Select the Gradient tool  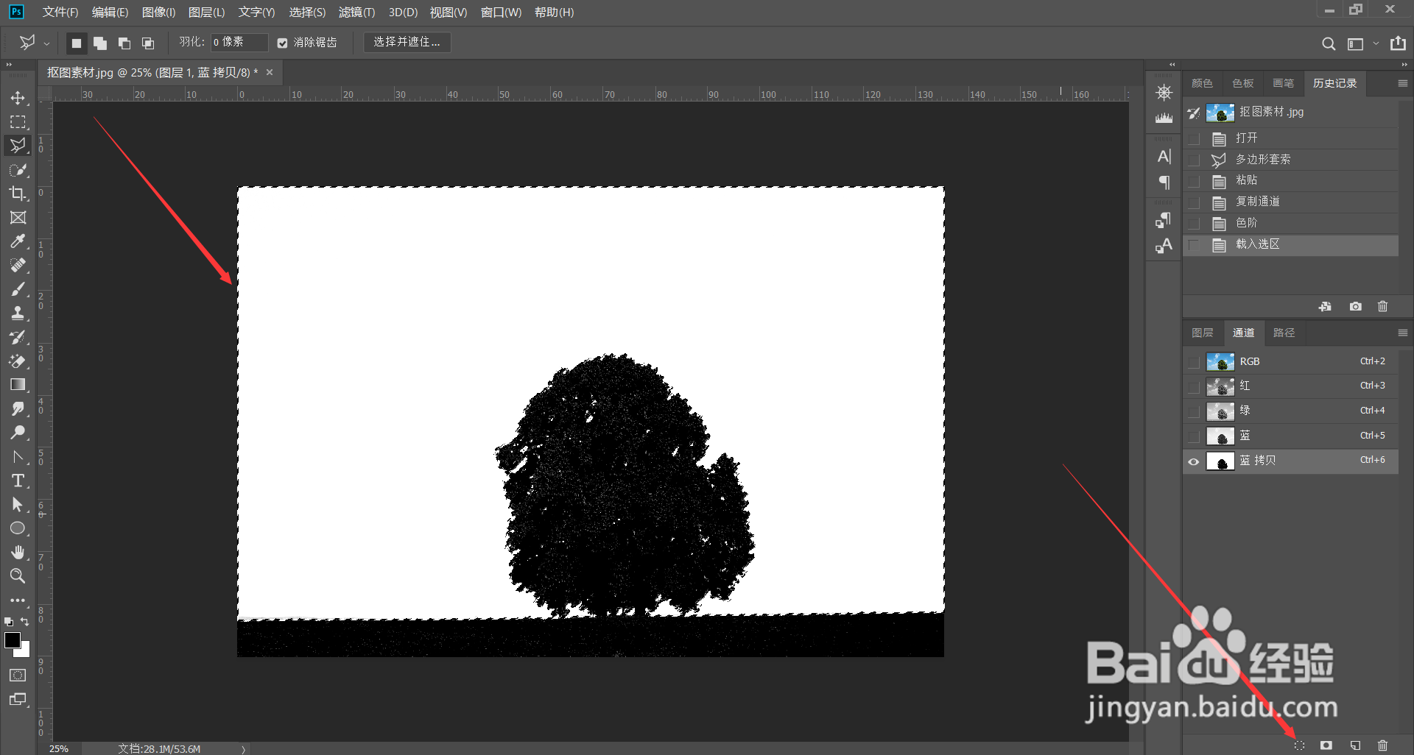(18, 385)
